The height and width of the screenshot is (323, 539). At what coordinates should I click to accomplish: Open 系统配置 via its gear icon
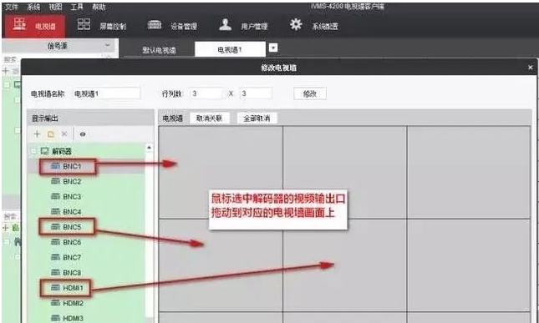(x=296, y=24)
